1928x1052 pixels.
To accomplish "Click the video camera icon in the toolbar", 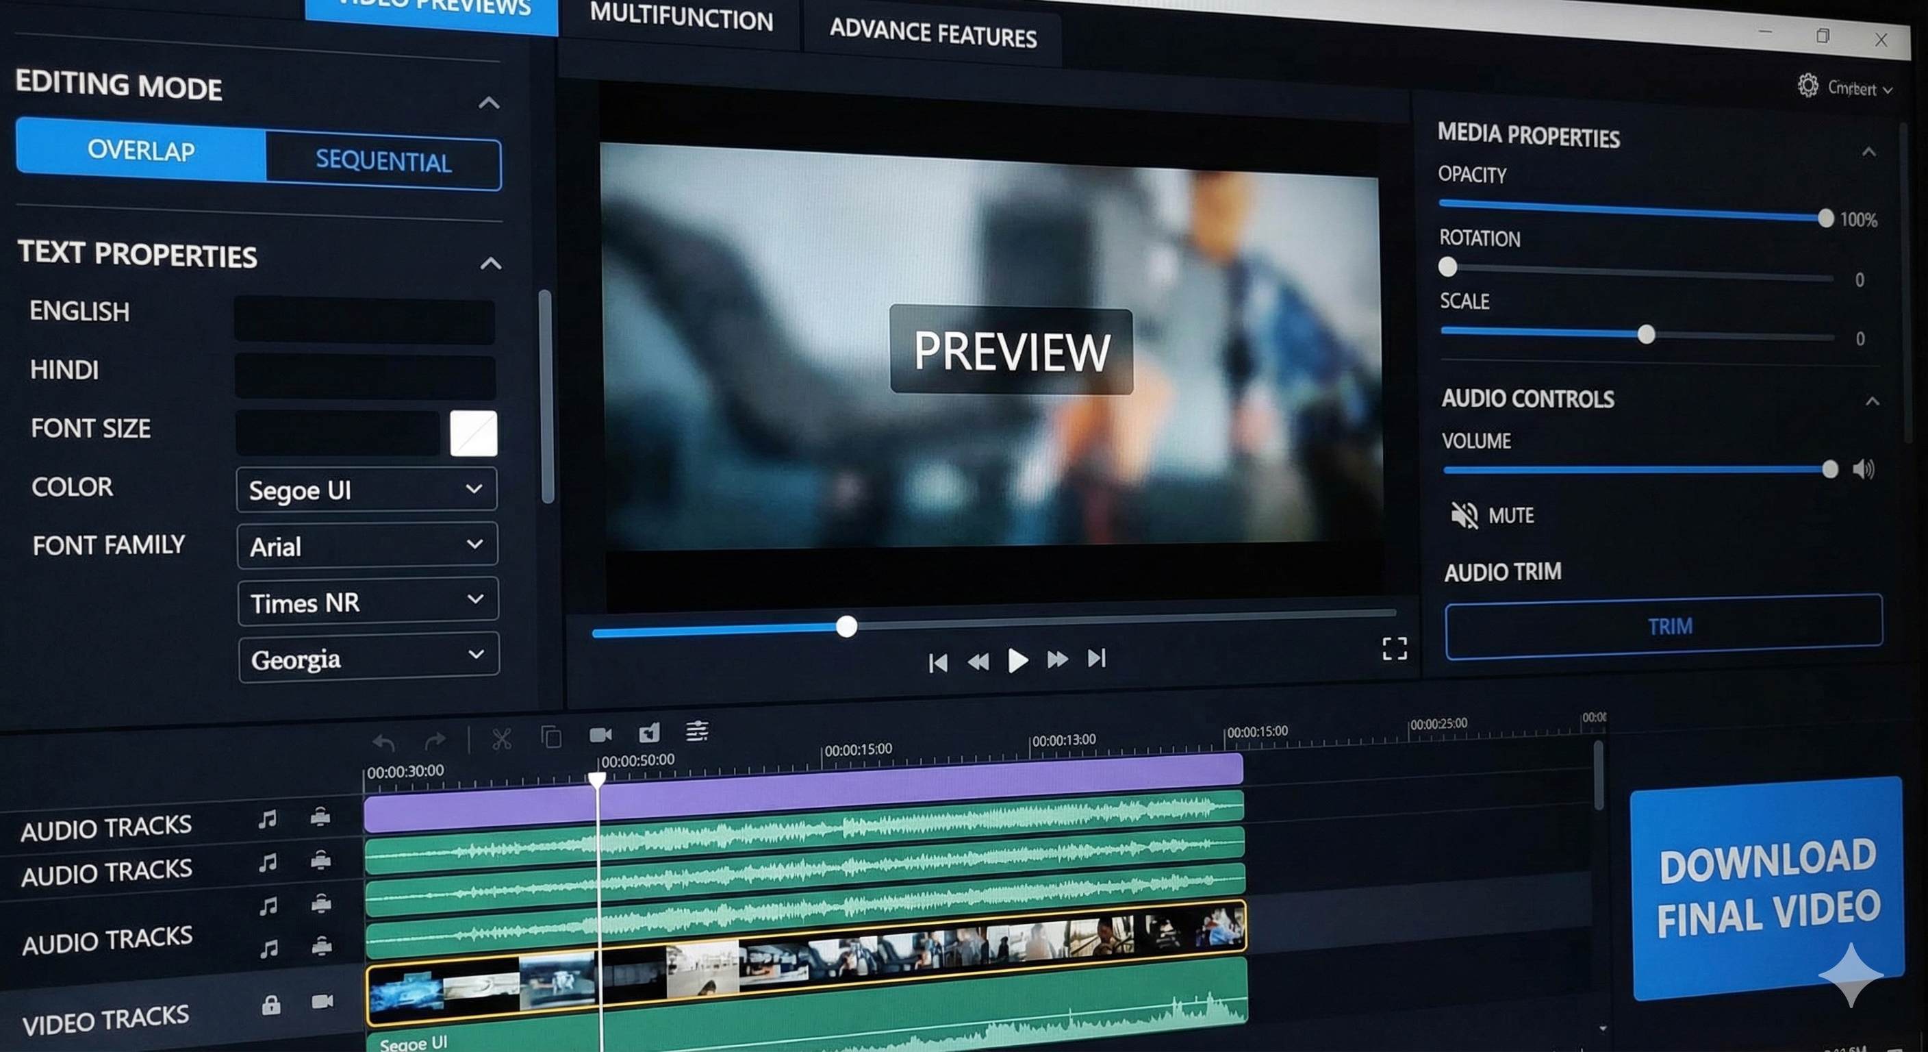I will click(601, 736).
